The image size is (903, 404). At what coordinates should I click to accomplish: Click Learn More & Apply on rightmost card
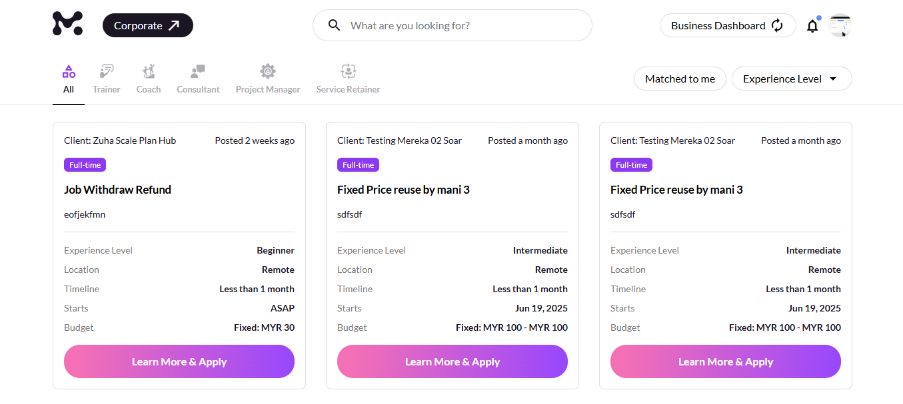click(x=726, y=361)
